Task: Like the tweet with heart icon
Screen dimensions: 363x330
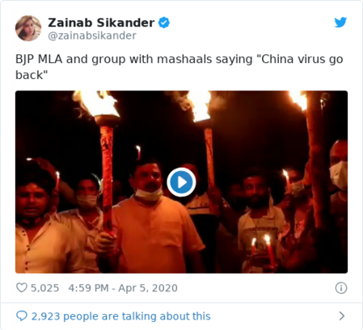Action: tap(22, 287)
